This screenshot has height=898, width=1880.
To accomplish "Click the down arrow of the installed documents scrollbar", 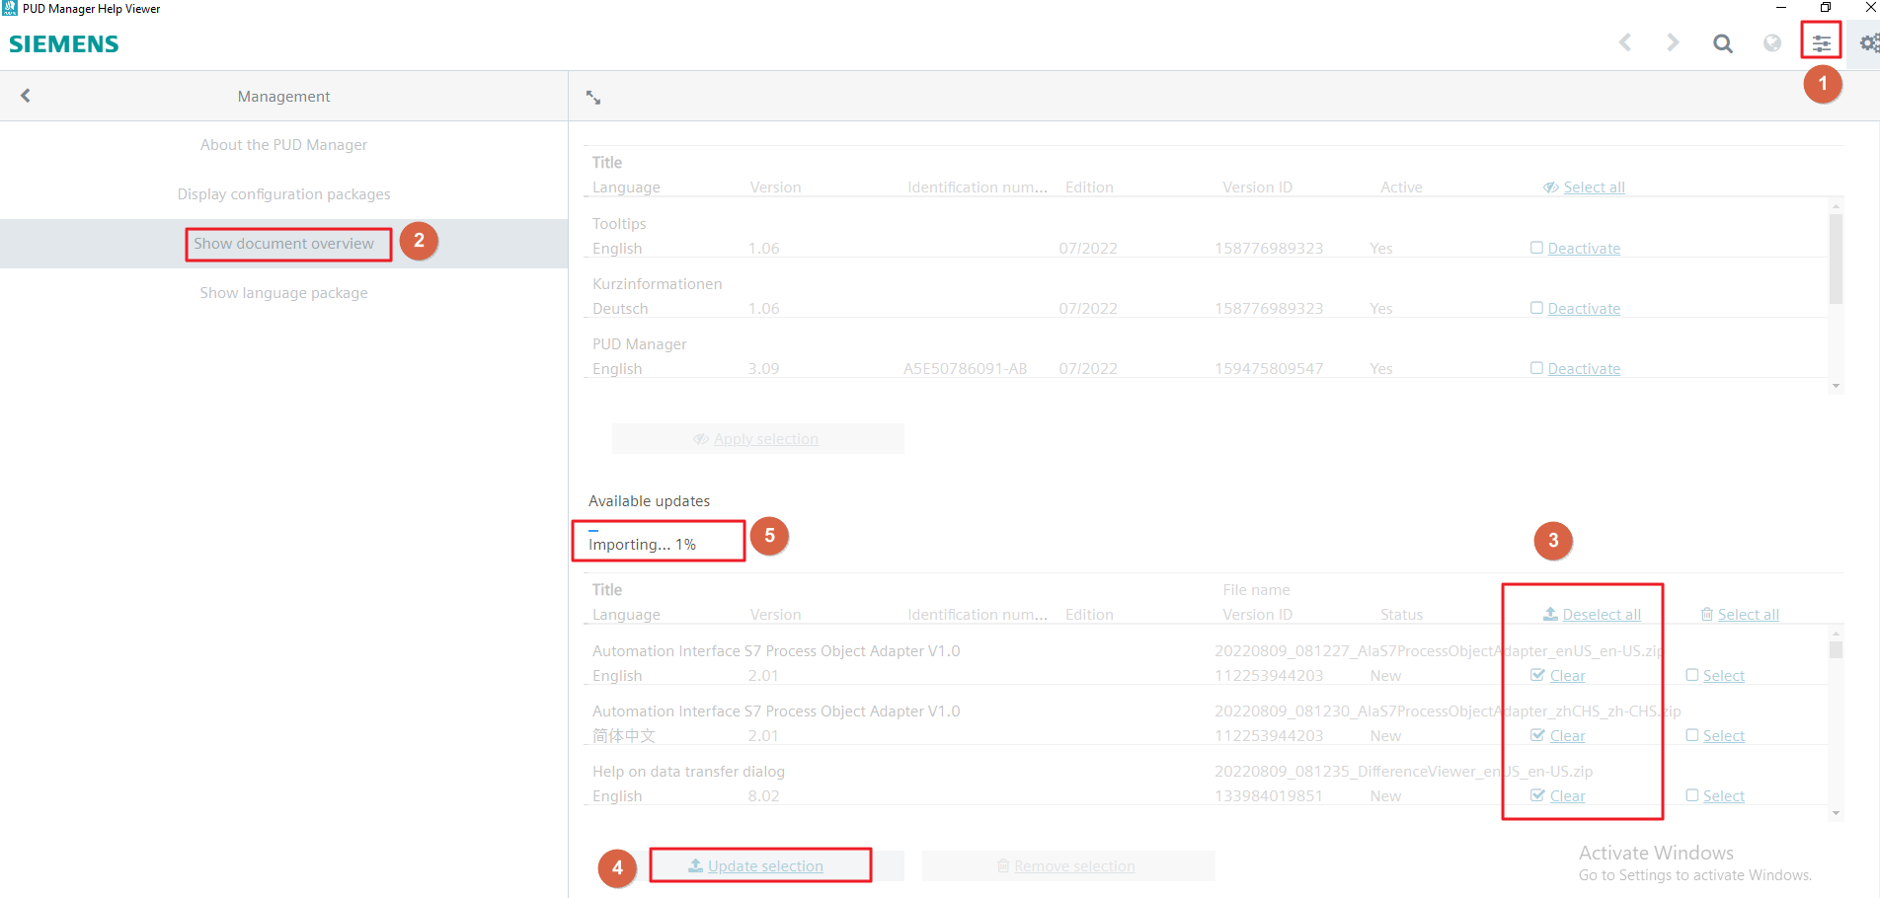I will point(1836,386).
